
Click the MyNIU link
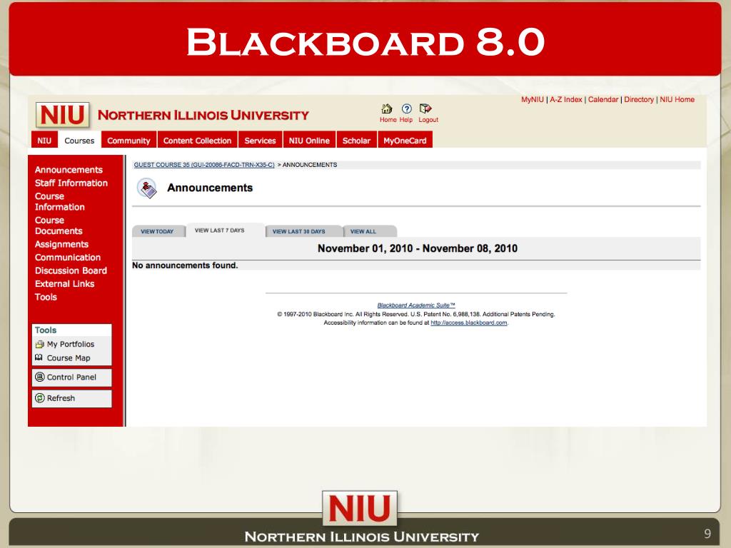[533, 99]
